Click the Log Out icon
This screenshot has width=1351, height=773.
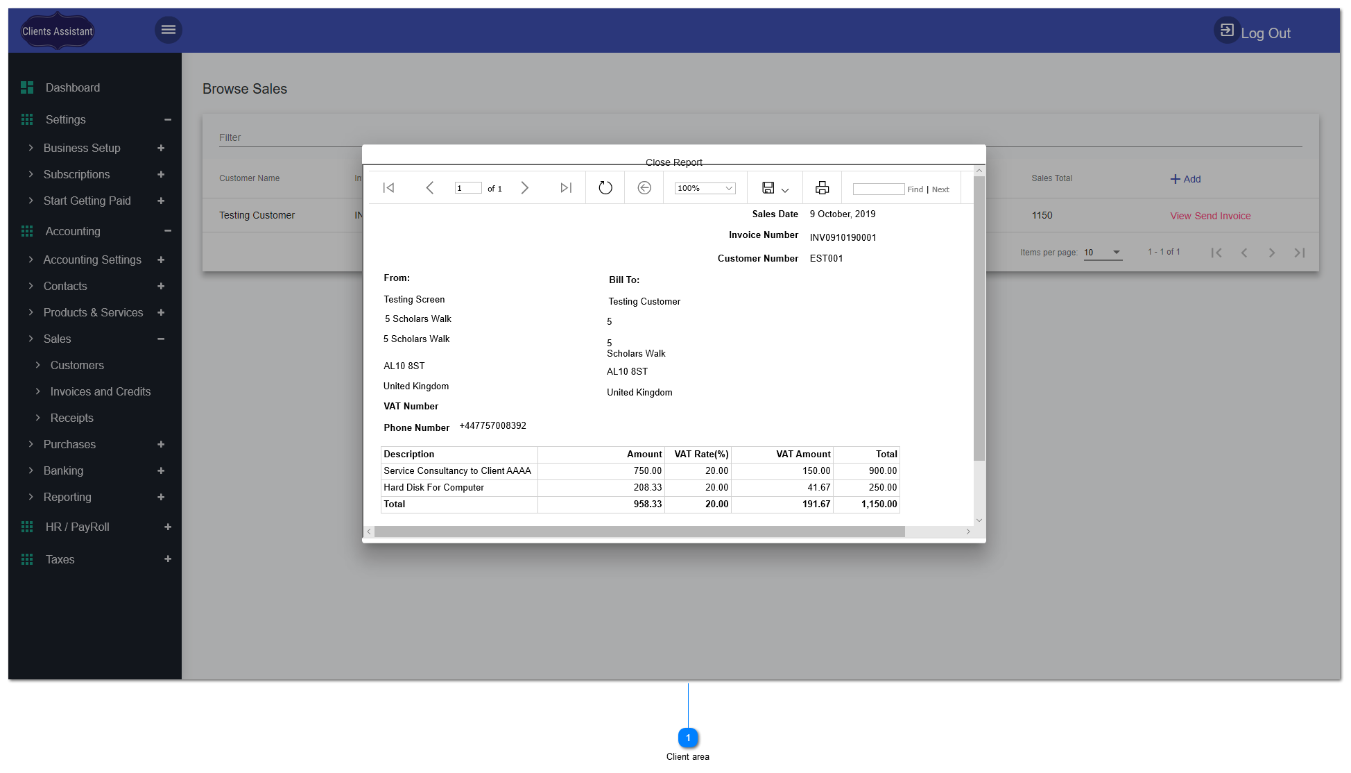pos(1227,30)
